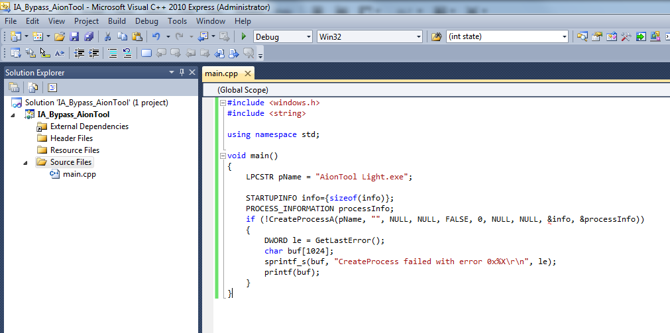Click the Properties icon in Solution Explorer

14,87
